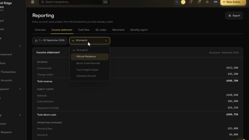Click the New Action button
The width and height of the screenshot is (249, 140).
pos(233,2)
